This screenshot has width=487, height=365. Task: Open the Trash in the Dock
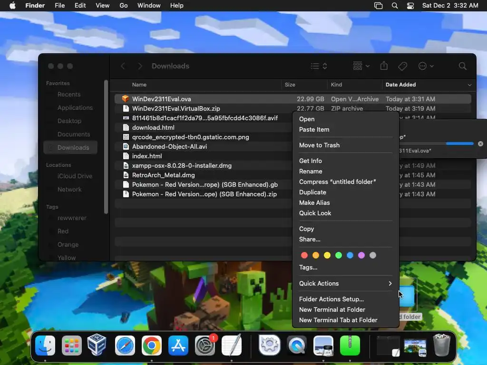(442, 345)
